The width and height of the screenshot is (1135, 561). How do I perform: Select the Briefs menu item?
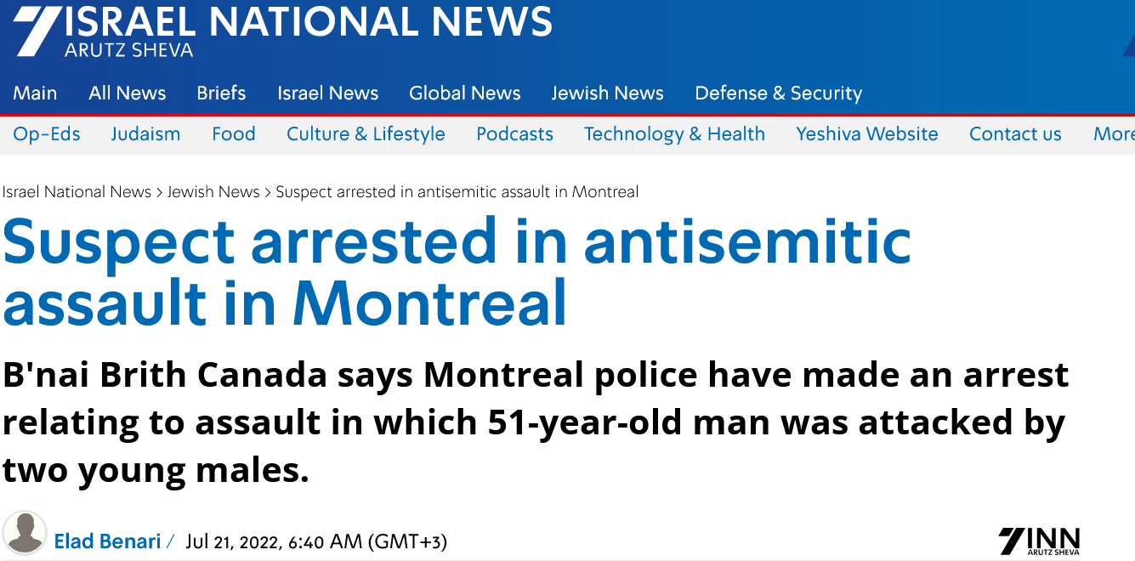click(221, 93)
